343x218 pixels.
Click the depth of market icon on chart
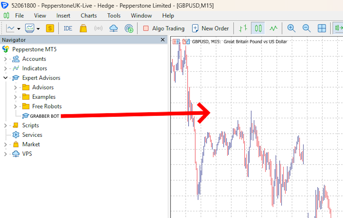186,41
